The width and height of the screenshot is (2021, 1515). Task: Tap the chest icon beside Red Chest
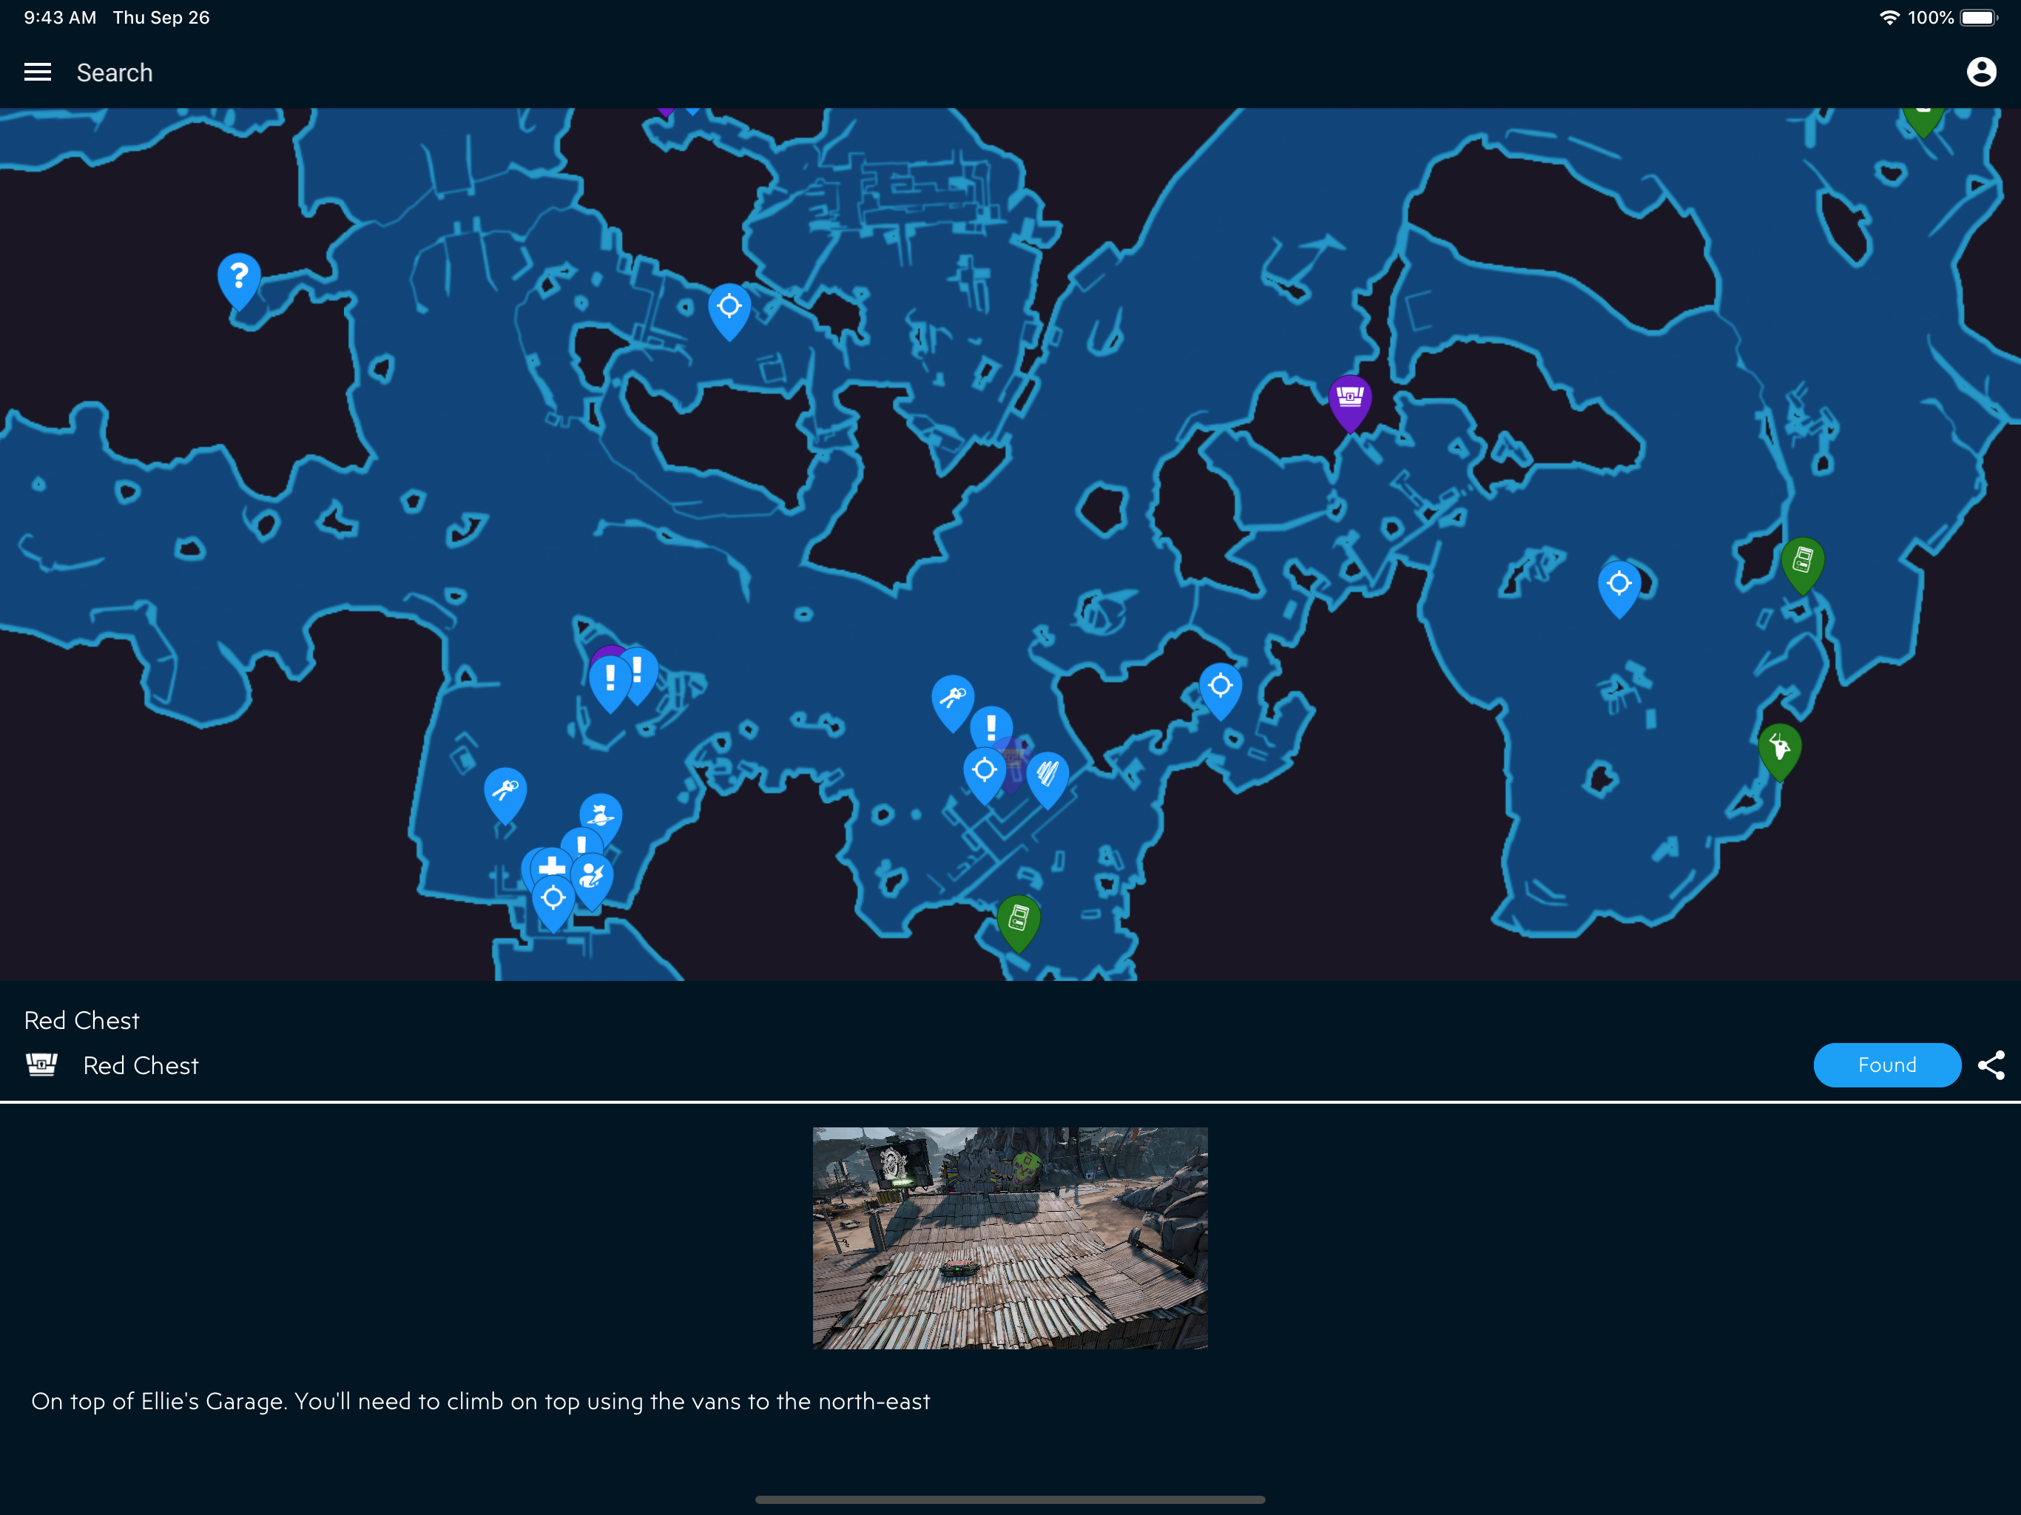coord(41,1064)
